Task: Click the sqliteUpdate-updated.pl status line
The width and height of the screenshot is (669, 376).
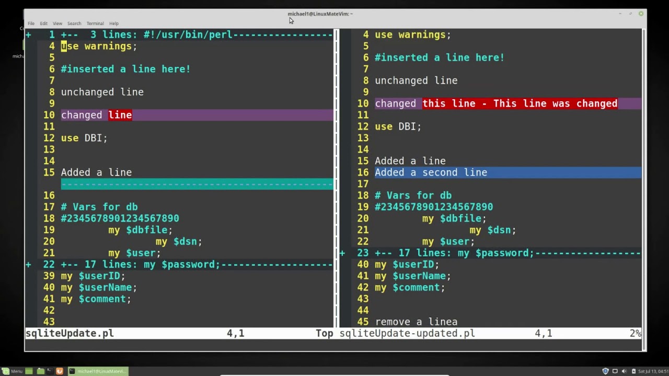Action: [x=490, y=334]
